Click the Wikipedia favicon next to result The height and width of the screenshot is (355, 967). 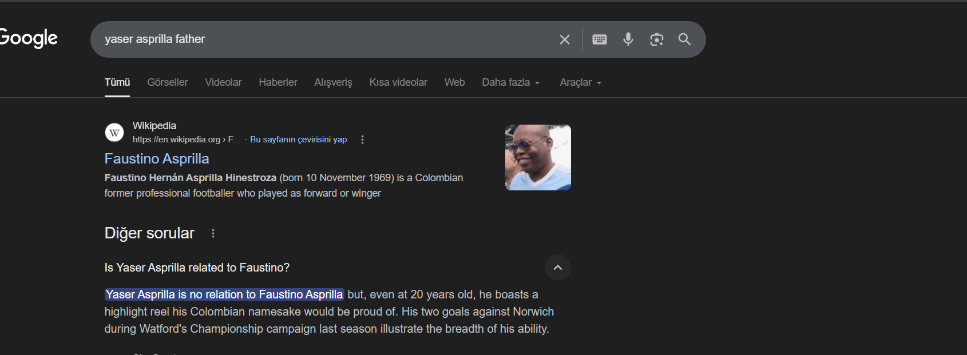pyautogui.click(x=114, y=133)
